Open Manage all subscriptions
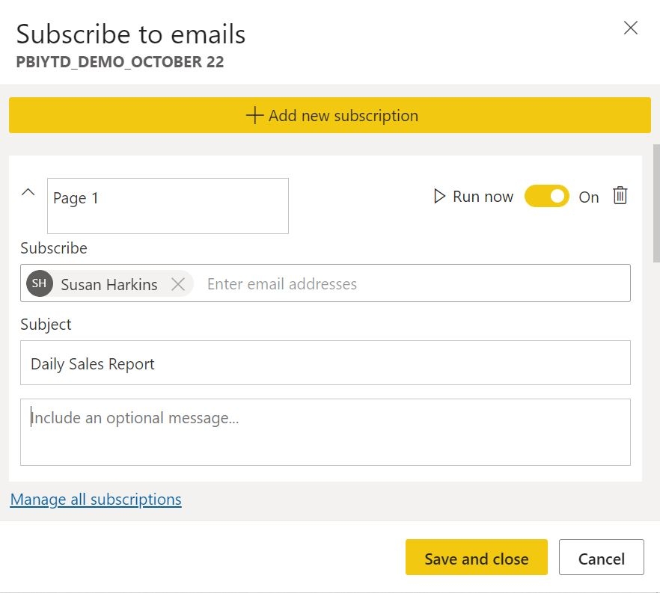This screenshot has height=593, width=660. click(96, 499)
